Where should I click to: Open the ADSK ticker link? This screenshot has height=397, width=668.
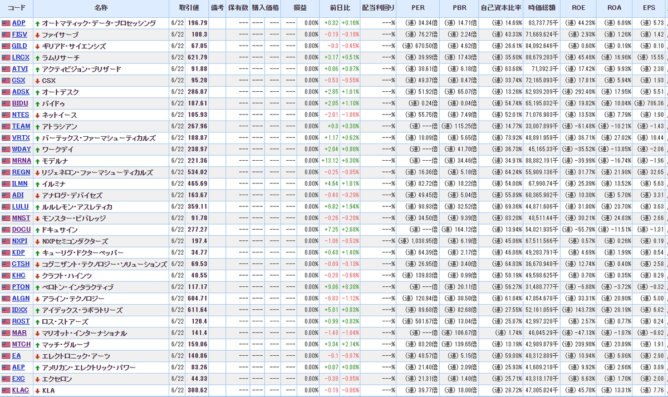tap(20, 92)
